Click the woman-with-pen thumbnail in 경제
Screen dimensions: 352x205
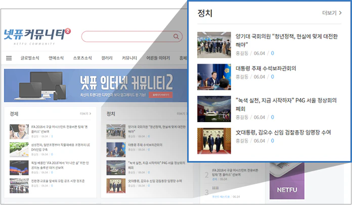click(19, 132)
